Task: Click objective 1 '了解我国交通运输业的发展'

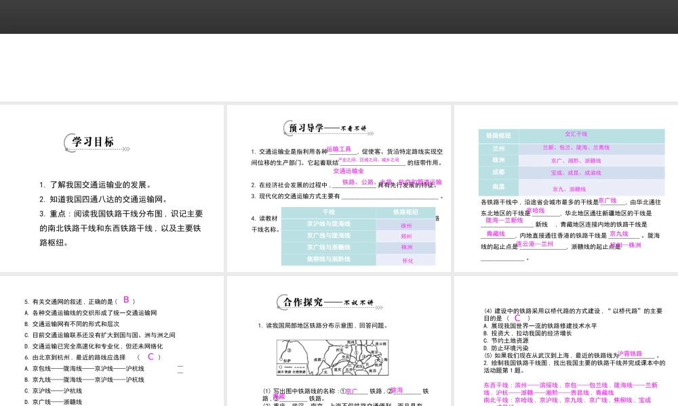Action: 96,185
